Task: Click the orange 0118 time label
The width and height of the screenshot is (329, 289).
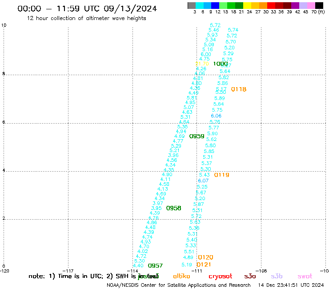Action: (x=239, y=89)
